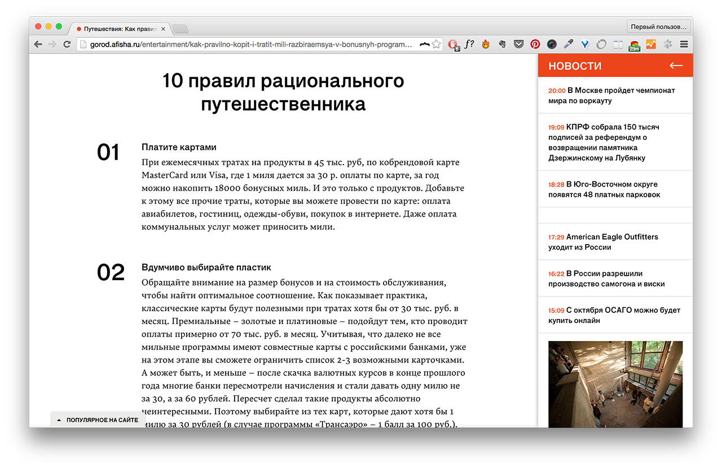Viewport: 722px width, 469px height.
Task: Open the orange analytics chart extension
Action: point(651,44)
